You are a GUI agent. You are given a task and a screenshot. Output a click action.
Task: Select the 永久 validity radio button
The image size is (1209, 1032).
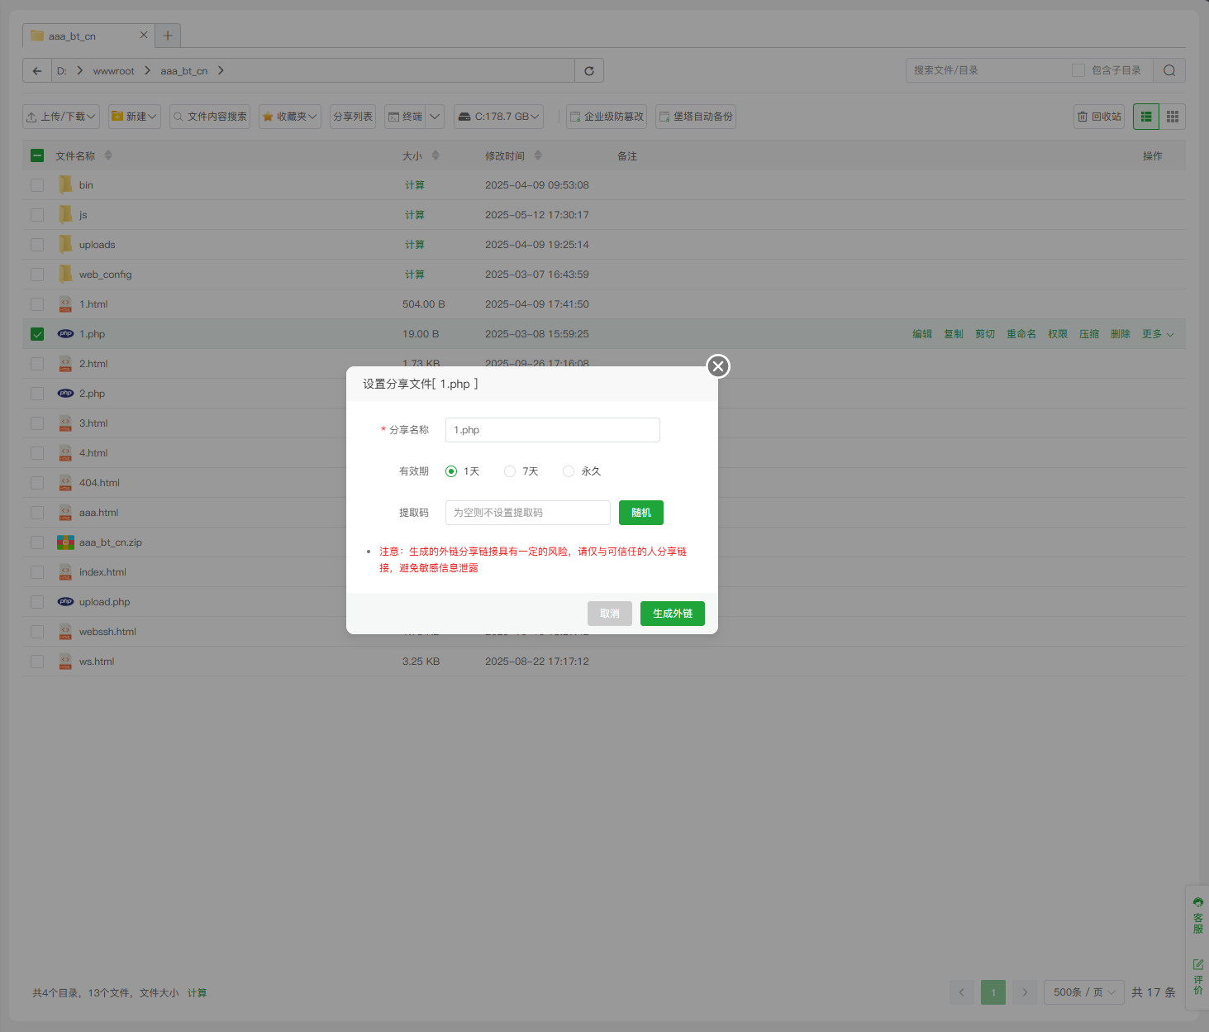[x=569, y=471]
